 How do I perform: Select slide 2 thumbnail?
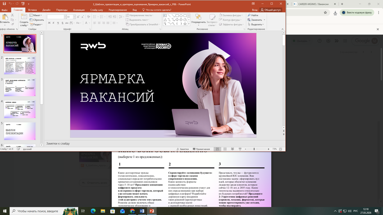coord(20,65)
